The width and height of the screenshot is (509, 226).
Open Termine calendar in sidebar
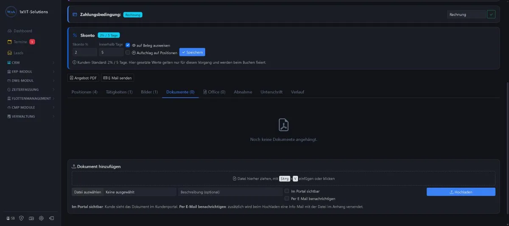tap(17, 42)
